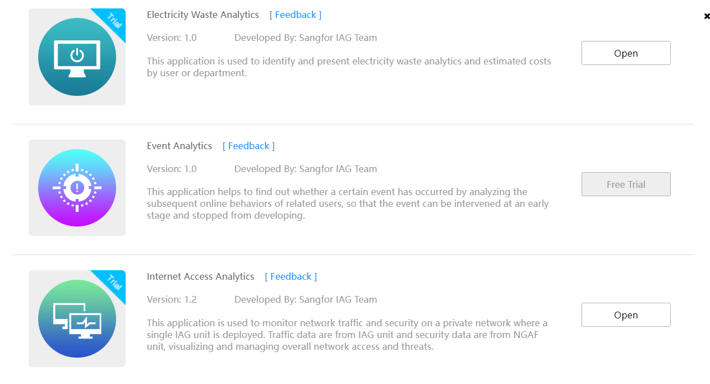Open Feedback link for Event Analytics
Screen dimensions: 710x384
pos(248,146)
